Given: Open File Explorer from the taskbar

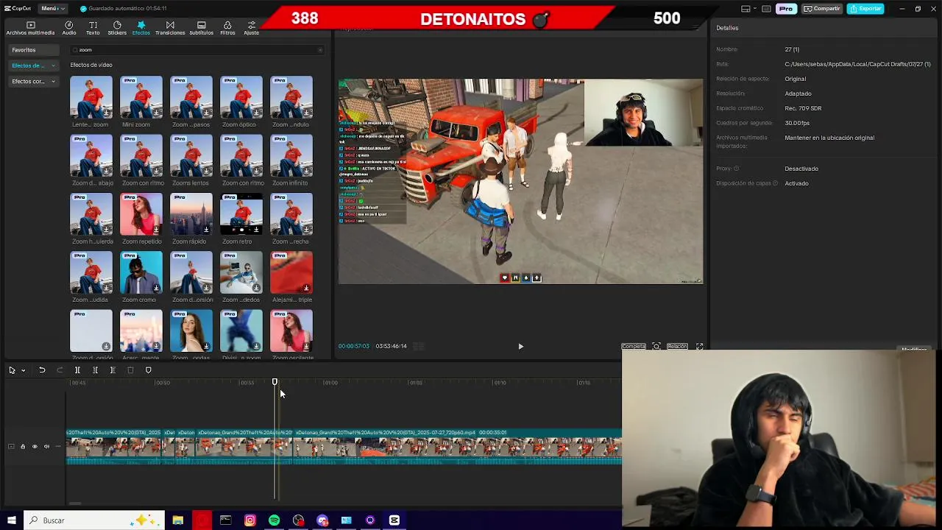Looking at the screenshot, I should tap(177, 520).
